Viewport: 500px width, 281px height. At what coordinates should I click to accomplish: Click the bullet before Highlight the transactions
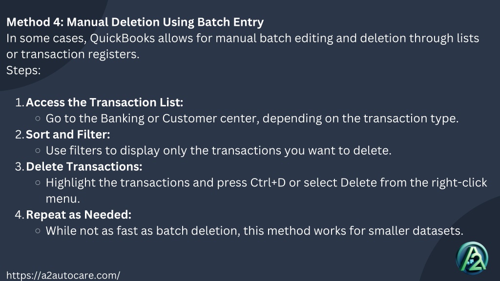pos(38,182)
